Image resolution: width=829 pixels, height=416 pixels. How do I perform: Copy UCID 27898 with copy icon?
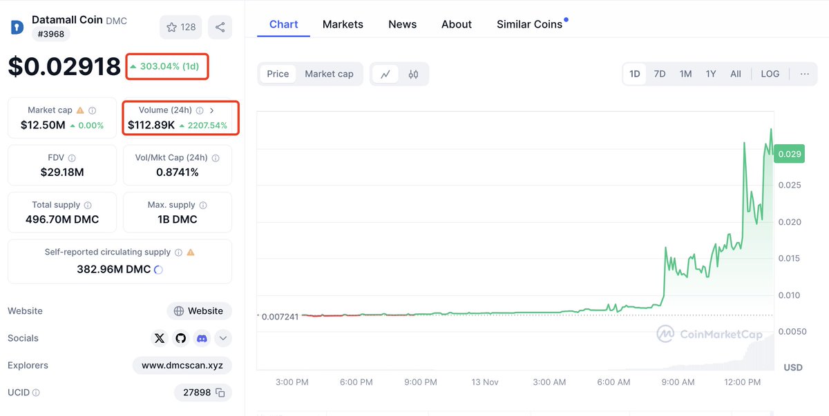(x=220, y=393)
